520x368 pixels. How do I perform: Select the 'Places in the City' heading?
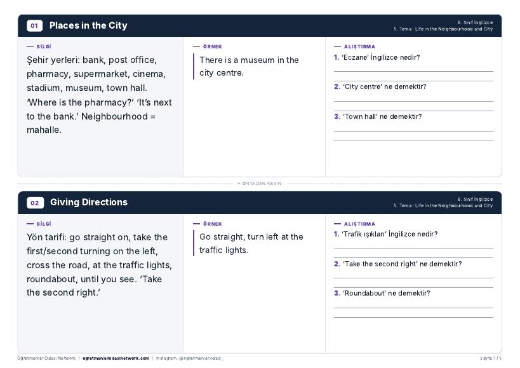tap(88, 25)
